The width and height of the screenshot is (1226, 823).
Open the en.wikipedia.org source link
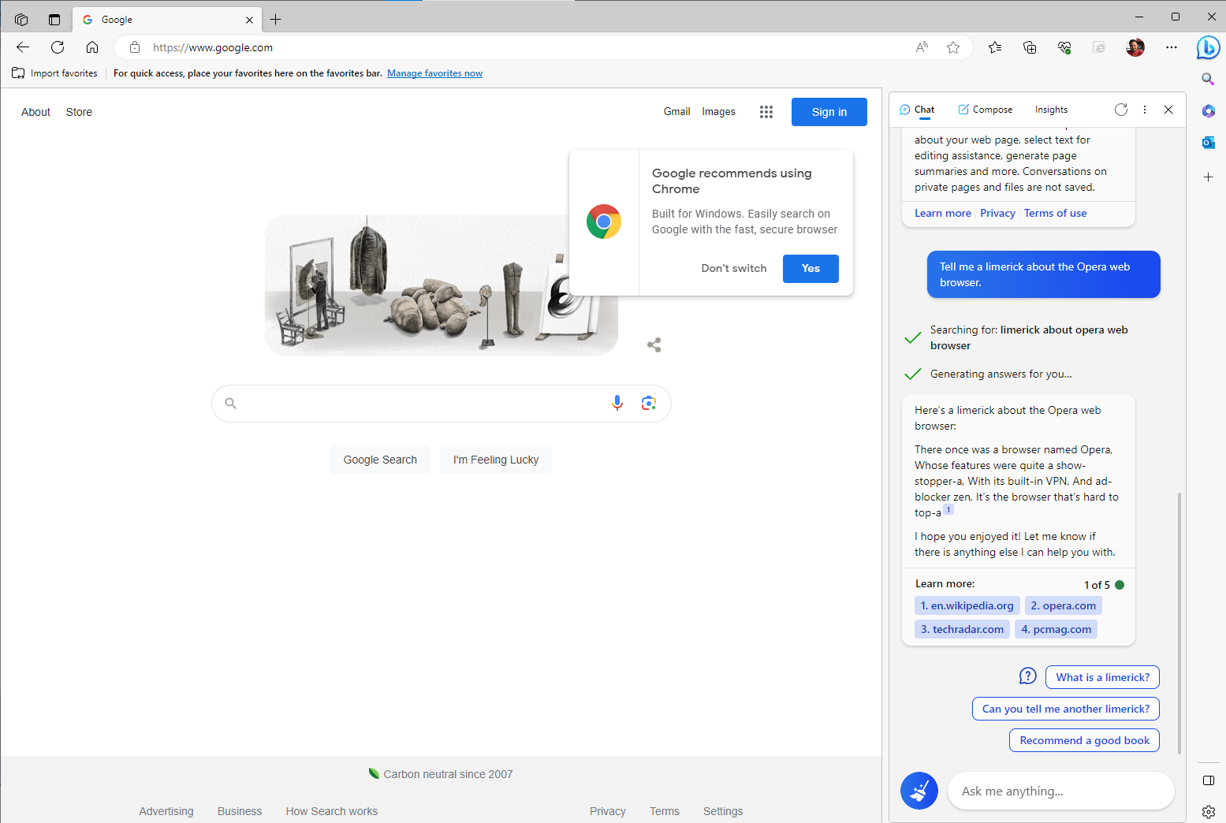click(x=967, y=605)
